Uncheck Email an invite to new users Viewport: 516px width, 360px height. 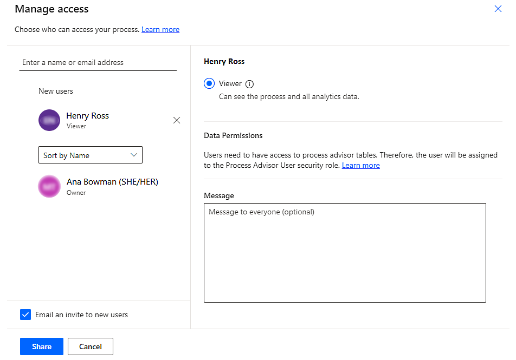click(25, 315)
